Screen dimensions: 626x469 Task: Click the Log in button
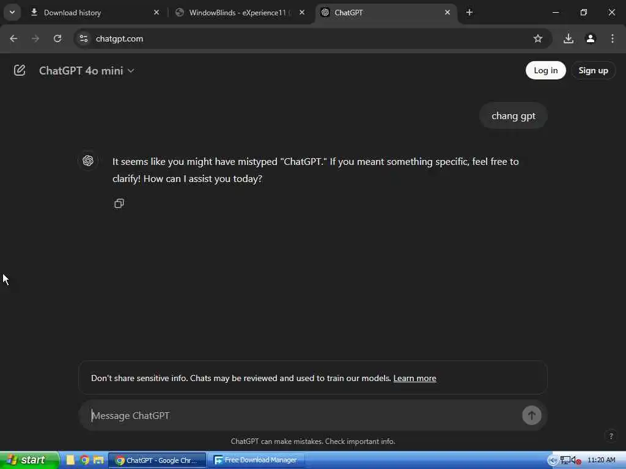545,70
